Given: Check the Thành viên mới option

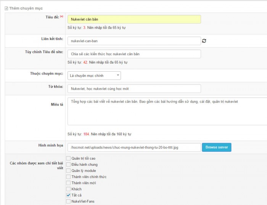Looking at the screenshot, I should point(68,183).
